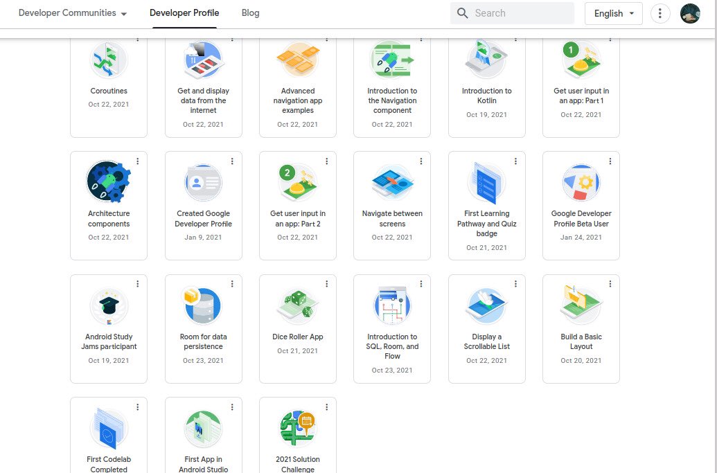Viewport: 717px width, 473px height.
Task: Open options menu for Room for data persistence badge
Action: (232, 284)
